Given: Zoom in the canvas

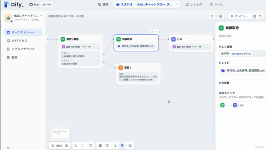Looking at the screenshot, I should point(66,145).
